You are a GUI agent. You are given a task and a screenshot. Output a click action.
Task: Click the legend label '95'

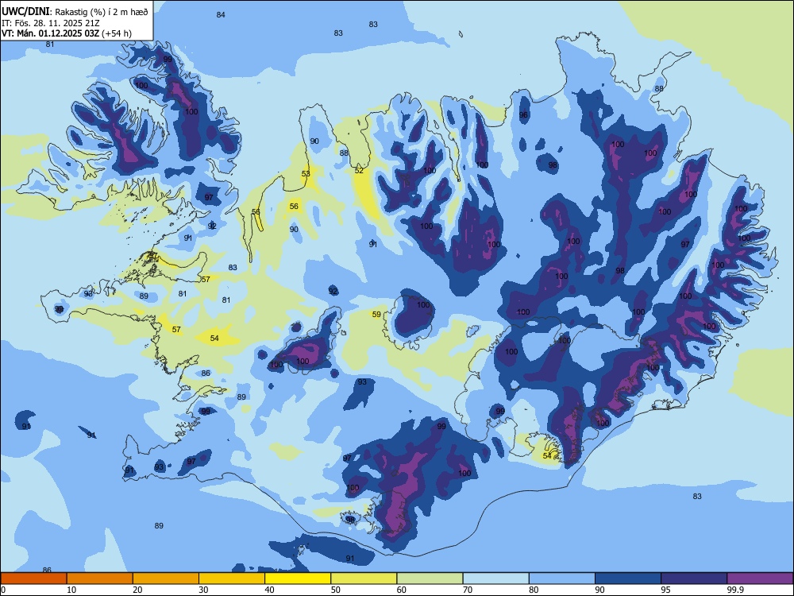tap(666, 590)
